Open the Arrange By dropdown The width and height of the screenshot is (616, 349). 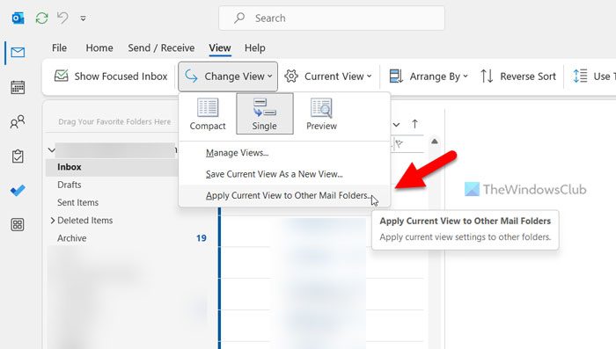point(429,76)
